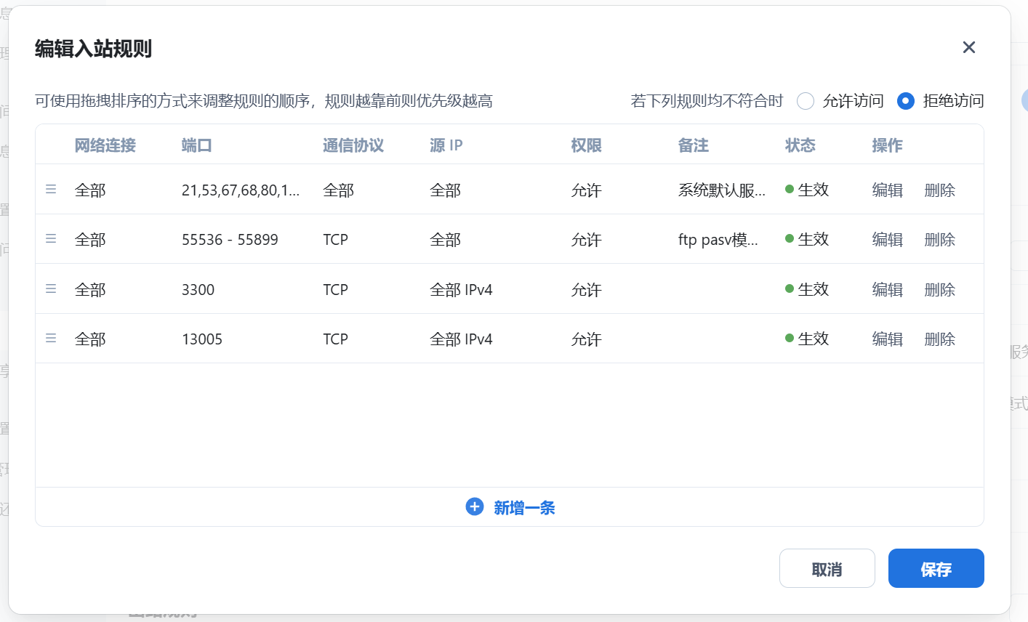1028x622 pixels.
Task: Delete the ftp pasv port range rule
Action: [x=940, y=240]
